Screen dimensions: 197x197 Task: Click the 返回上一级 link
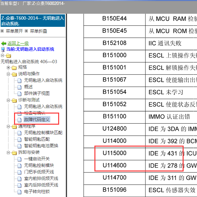point(18,43)
